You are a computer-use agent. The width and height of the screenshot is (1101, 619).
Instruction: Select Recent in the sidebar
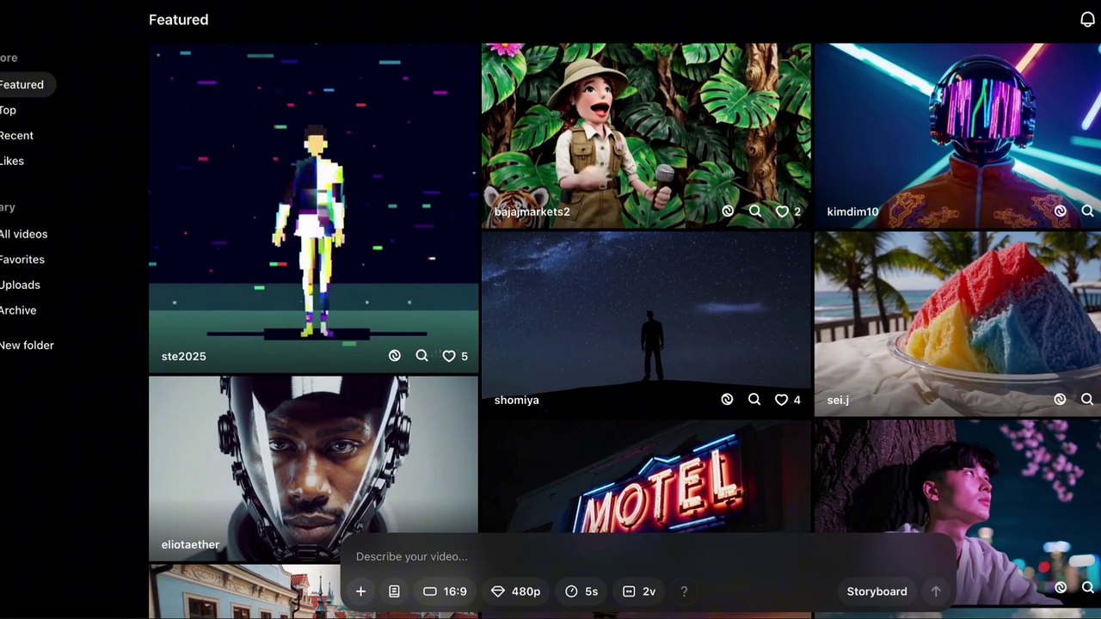click(x=16, y=136)
